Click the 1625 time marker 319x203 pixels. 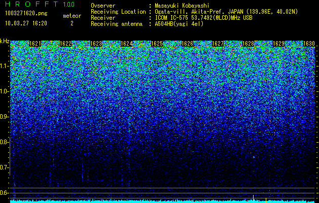click(157, 44)
